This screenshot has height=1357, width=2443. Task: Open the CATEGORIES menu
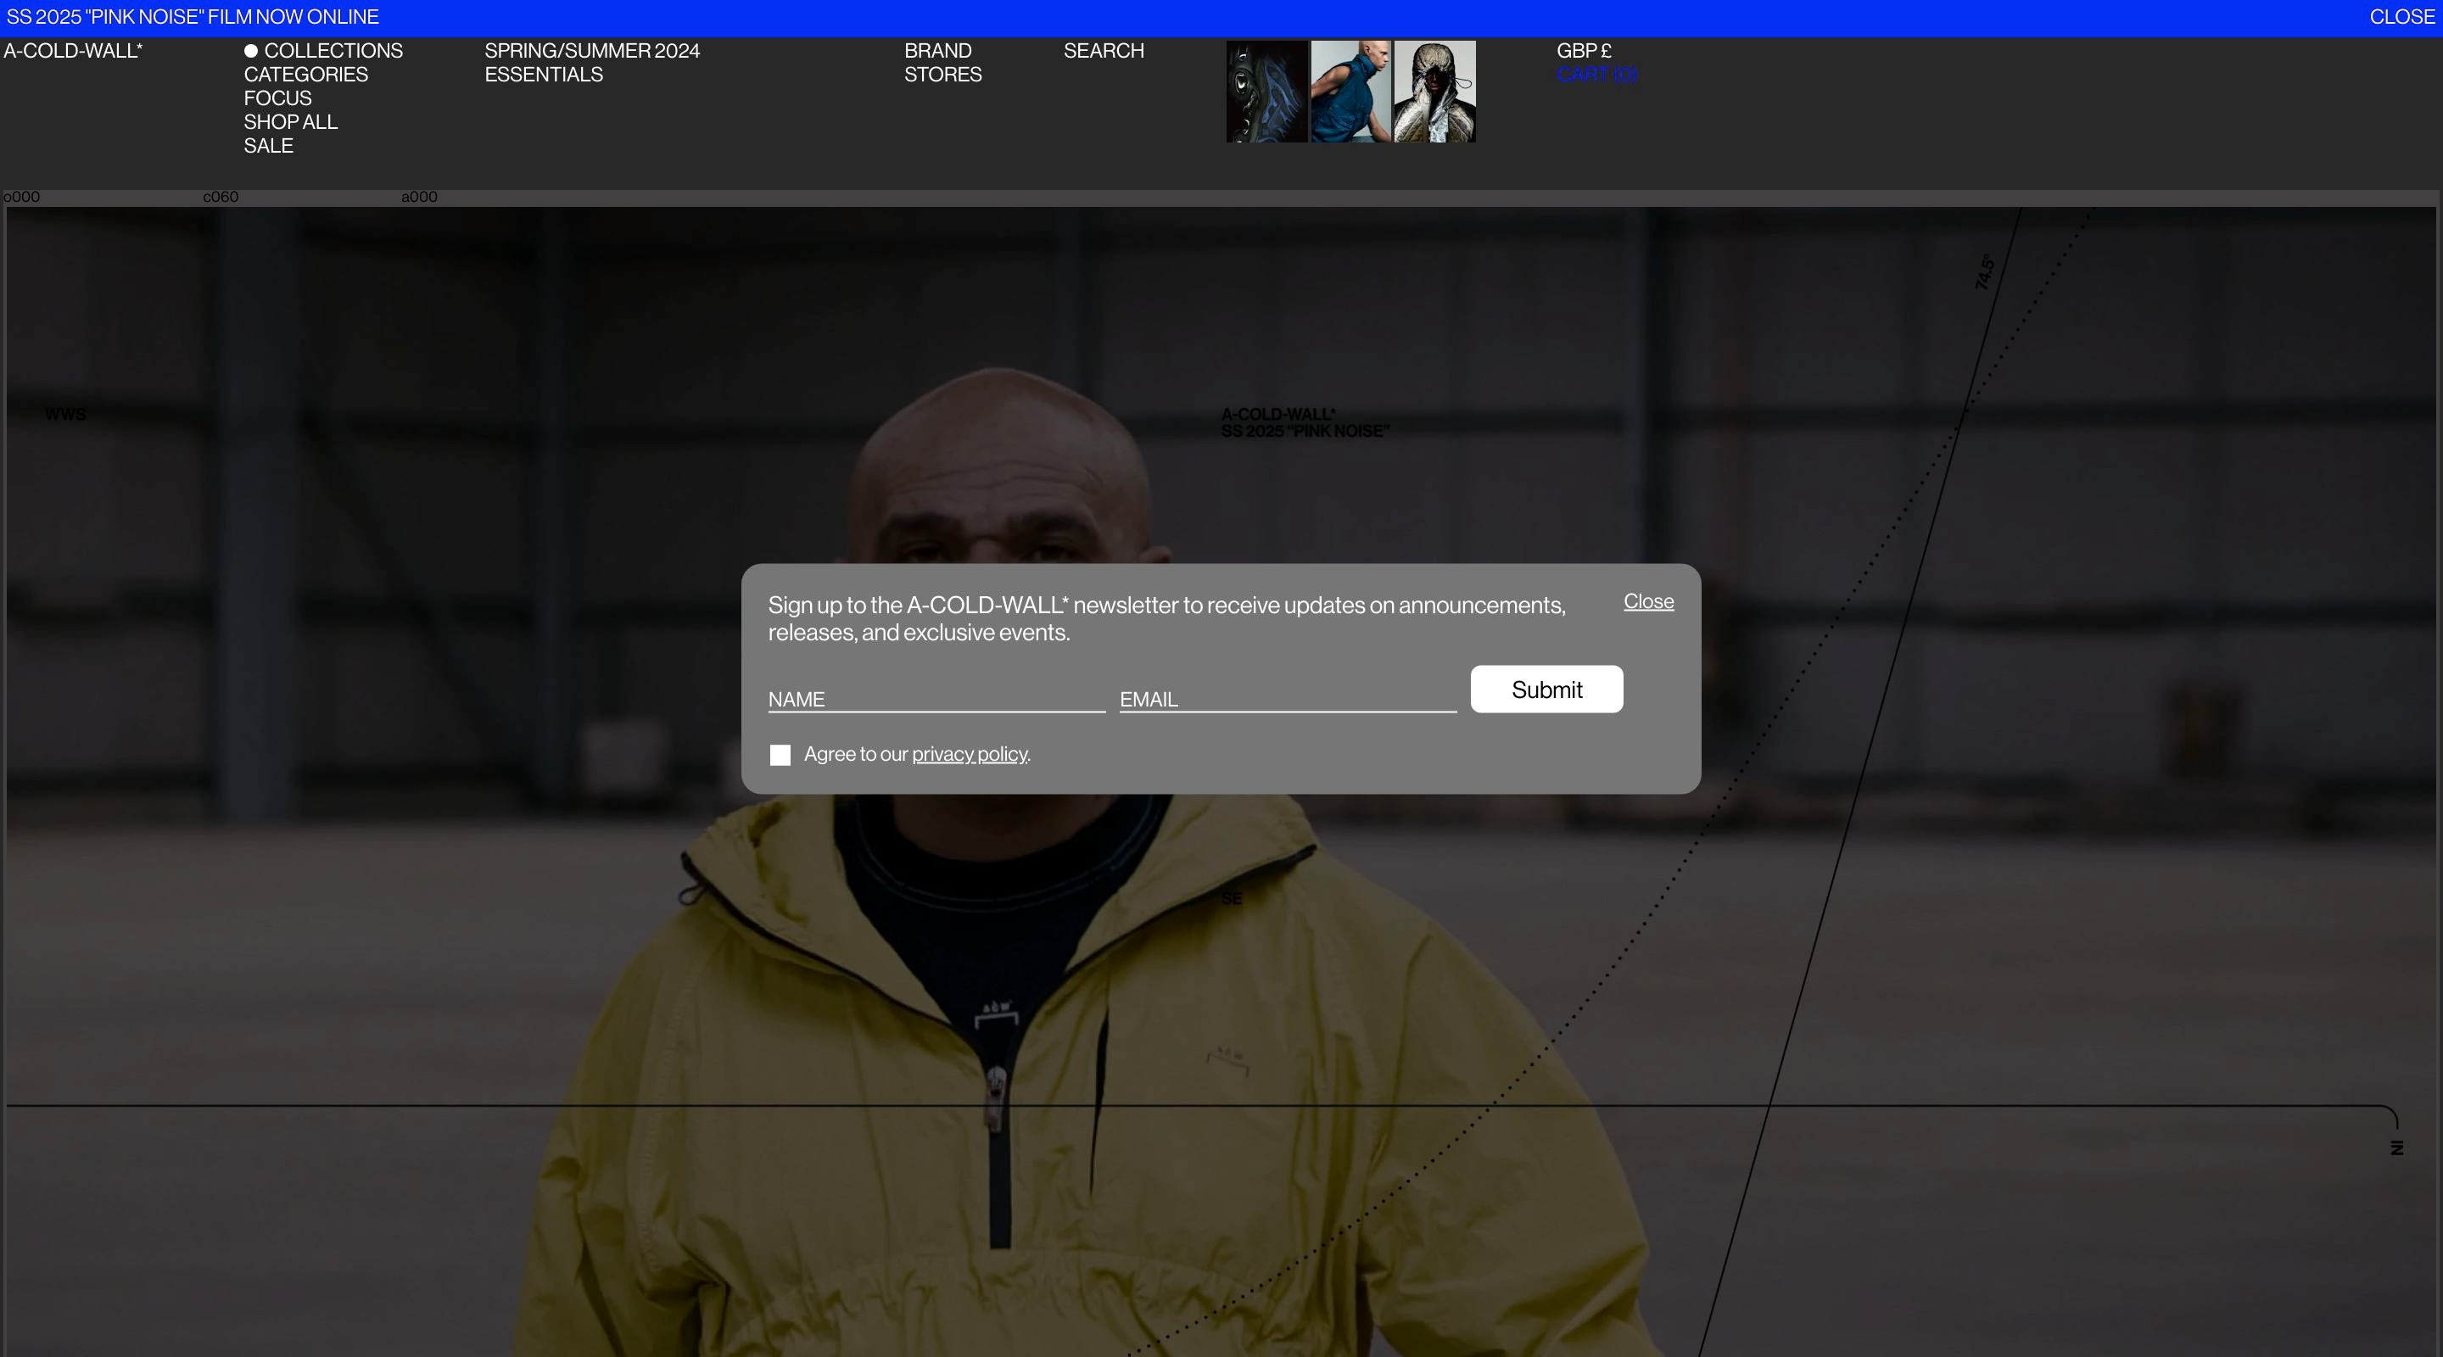tap(305, 75)
